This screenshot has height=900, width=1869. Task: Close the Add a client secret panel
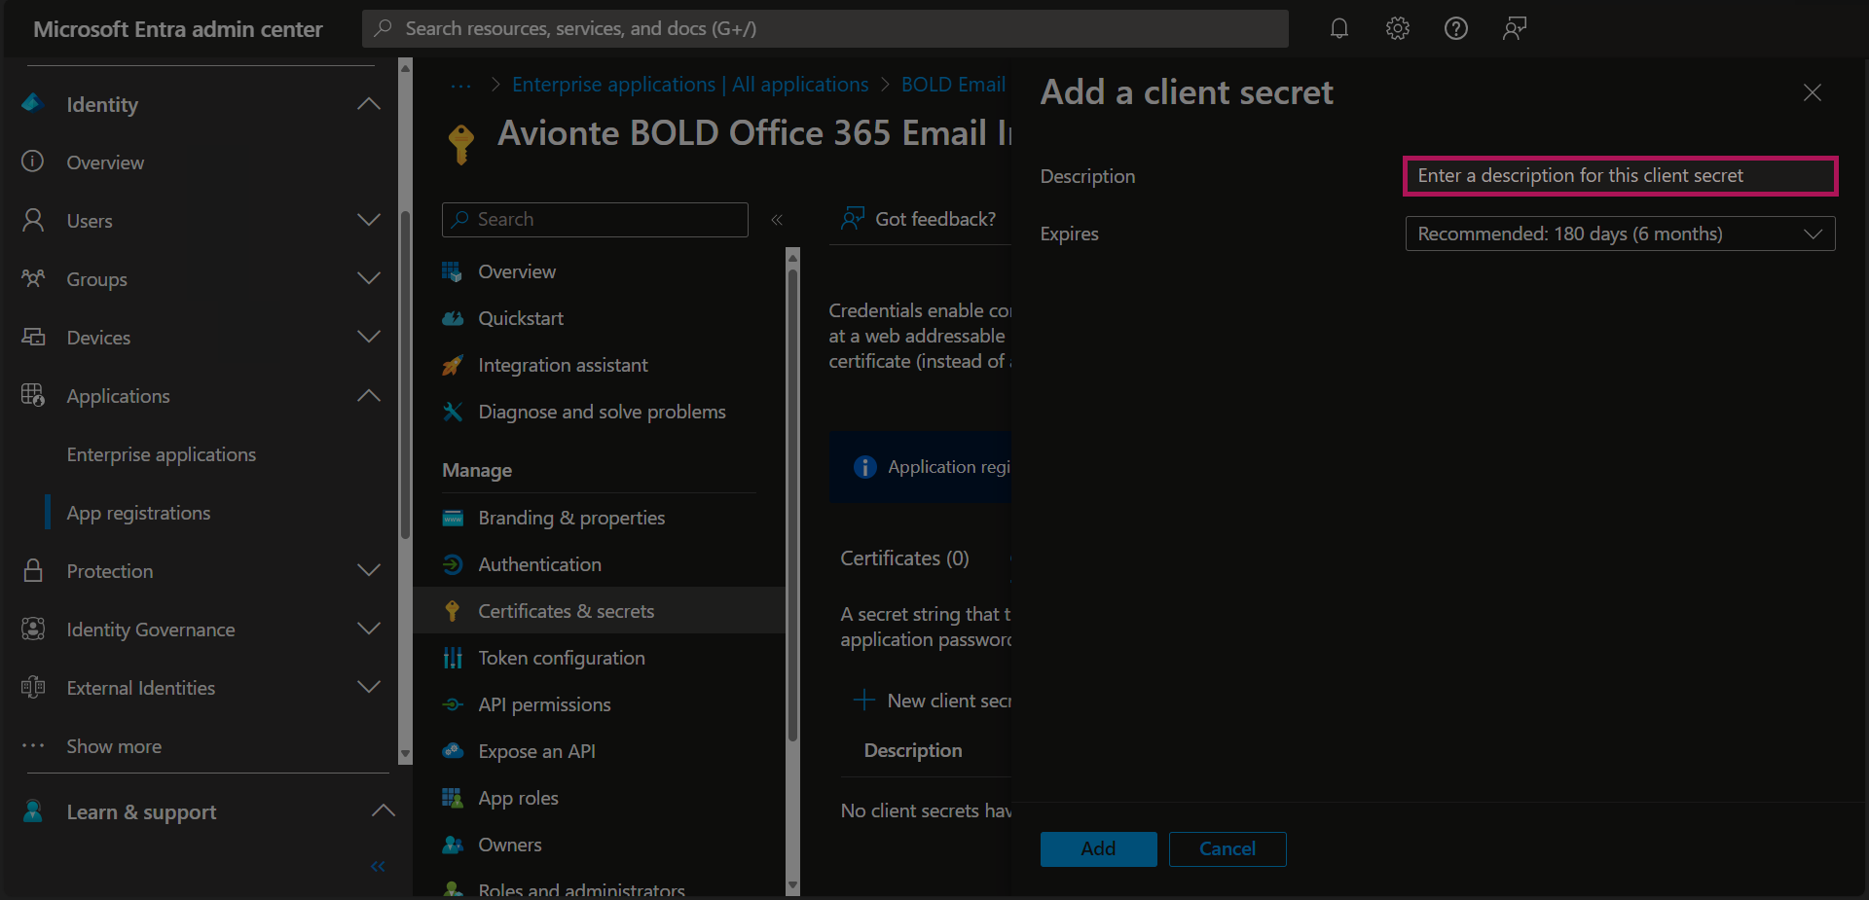1812,92
